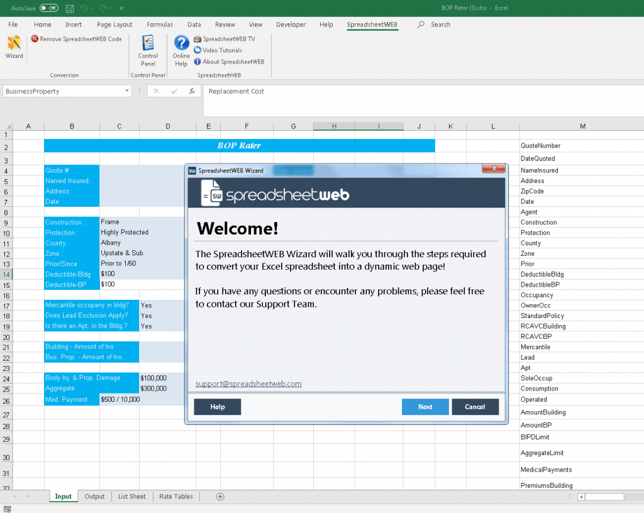Click the formula bar Cancel X icon

coord(156,91)
